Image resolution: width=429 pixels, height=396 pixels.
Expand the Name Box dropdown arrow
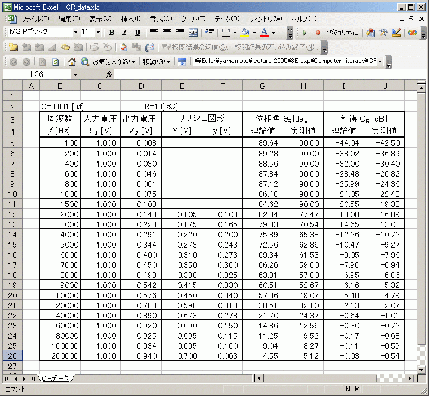[x=75, y=74]
